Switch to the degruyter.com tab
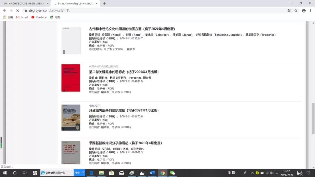 pos(76,3)
